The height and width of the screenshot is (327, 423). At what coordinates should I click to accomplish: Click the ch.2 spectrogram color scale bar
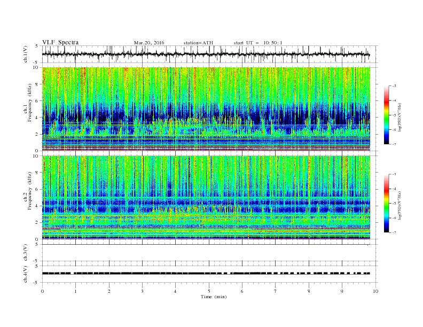(386, 203)
